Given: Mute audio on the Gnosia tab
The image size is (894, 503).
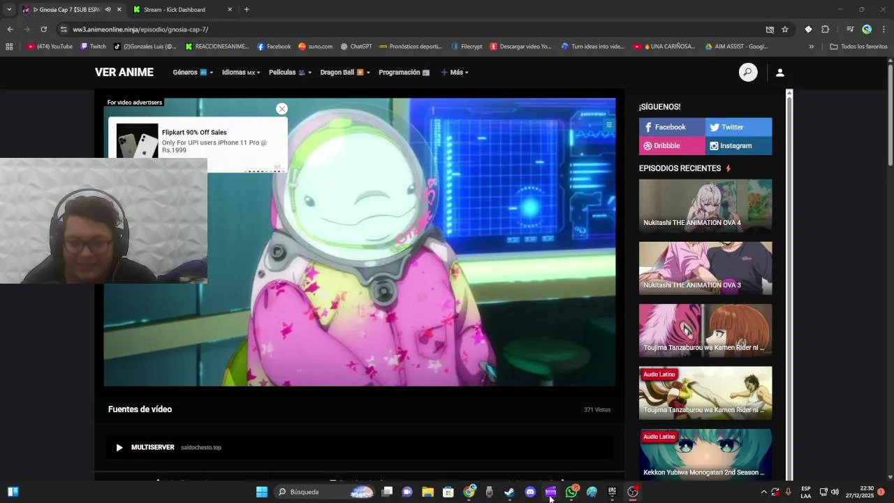Looking at the screenshot, I should (108, 10).
